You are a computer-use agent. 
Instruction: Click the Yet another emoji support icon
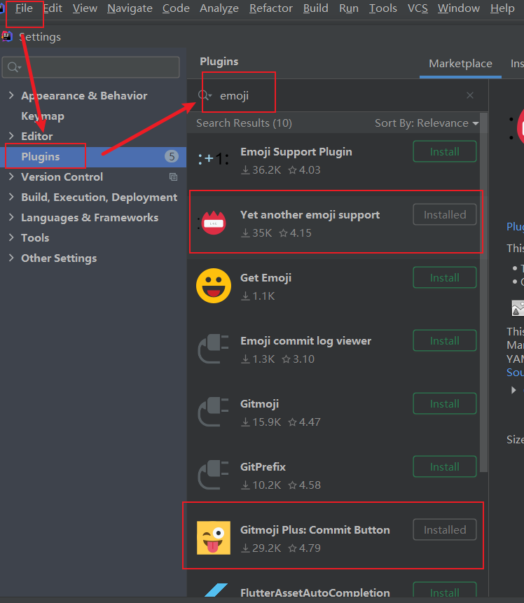point(214,223)
